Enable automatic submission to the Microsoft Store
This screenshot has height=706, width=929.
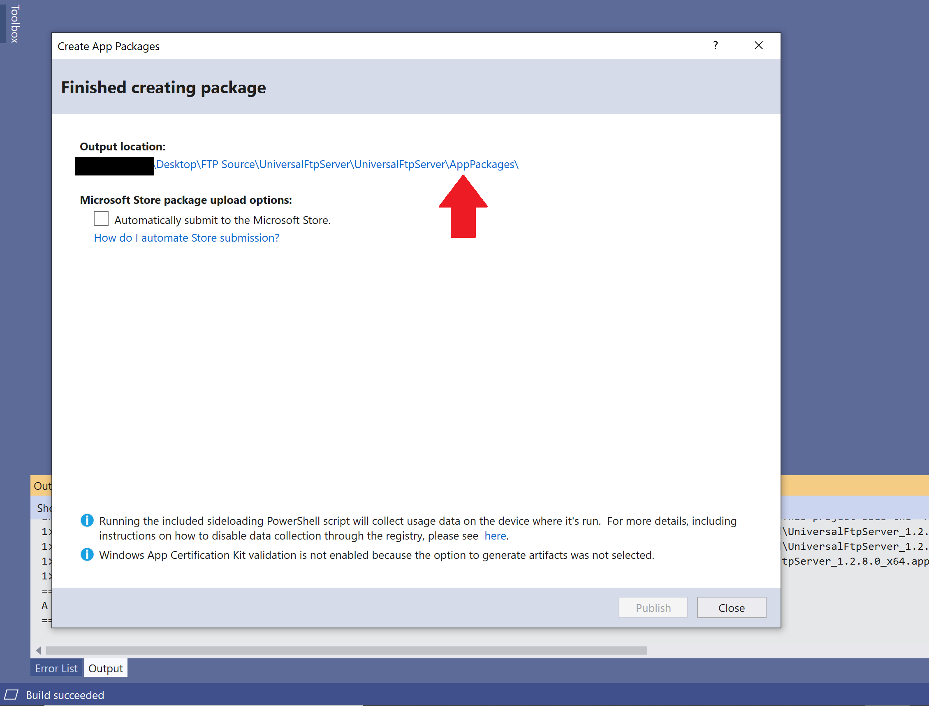[101, 219]
